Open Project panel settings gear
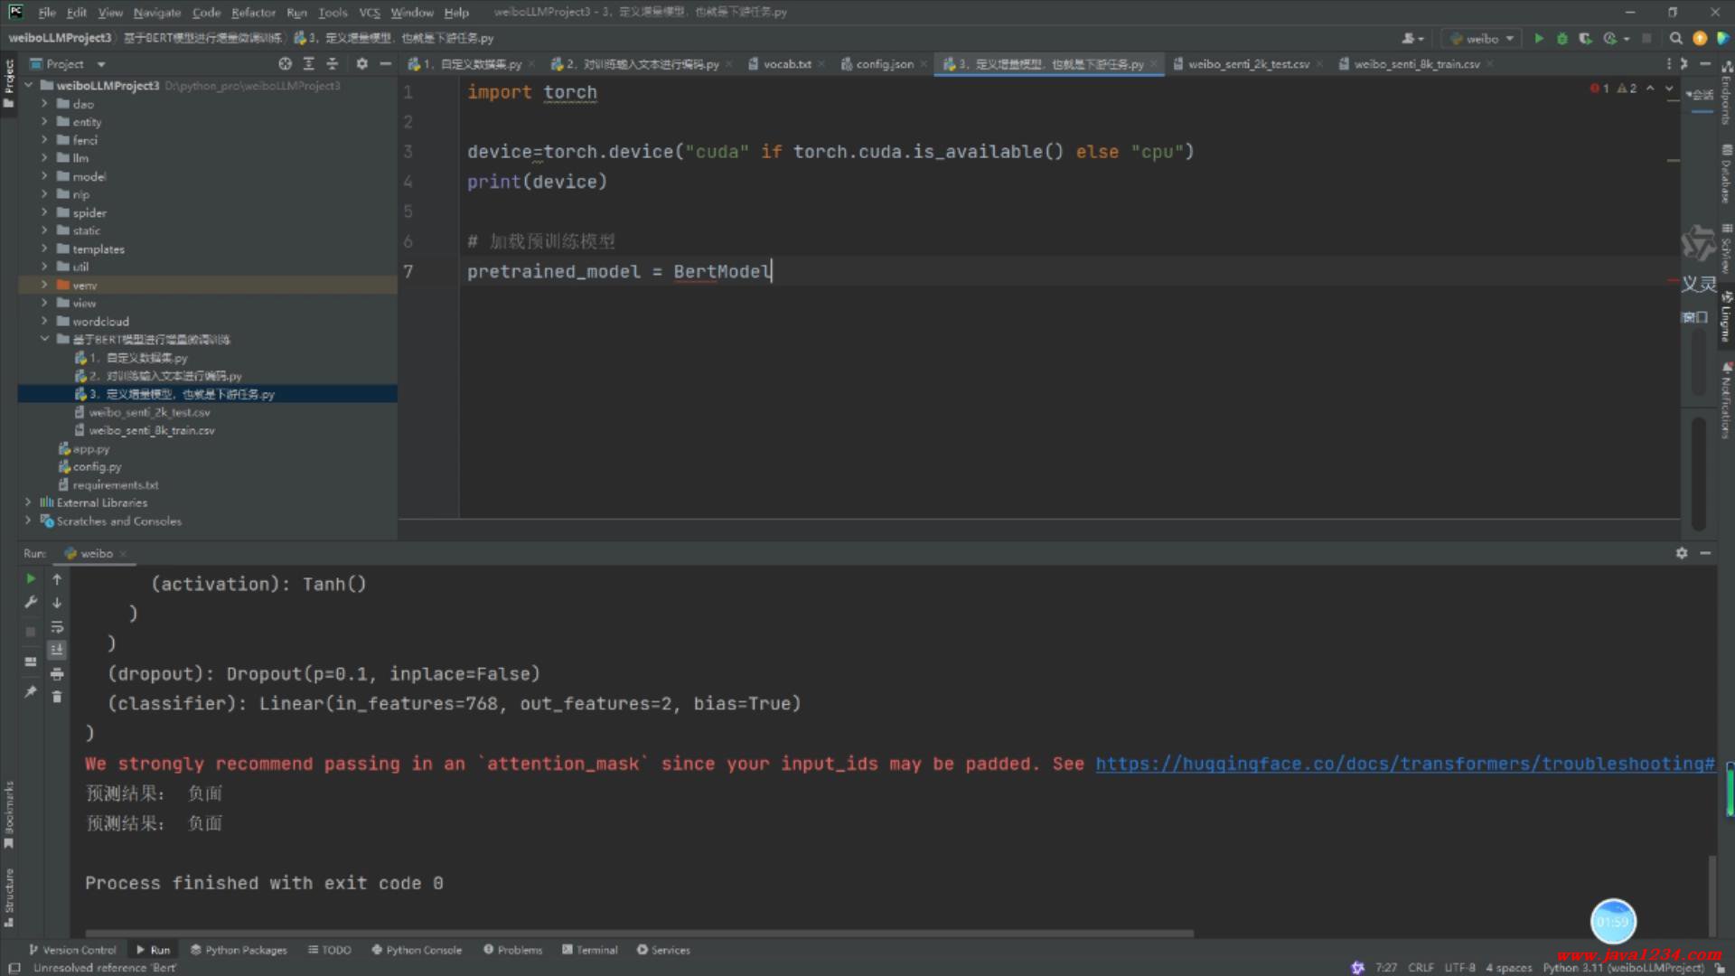The width and height of the screenshot is (1735, 976). pyautogui.click(x=361, y=64)
